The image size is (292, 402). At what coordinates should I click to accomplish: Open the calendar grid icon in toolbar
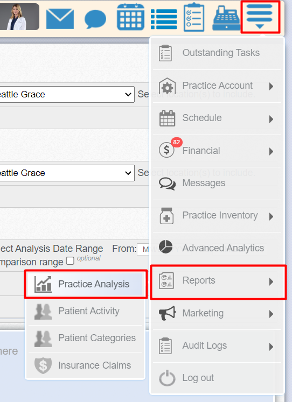click(130, 17)
